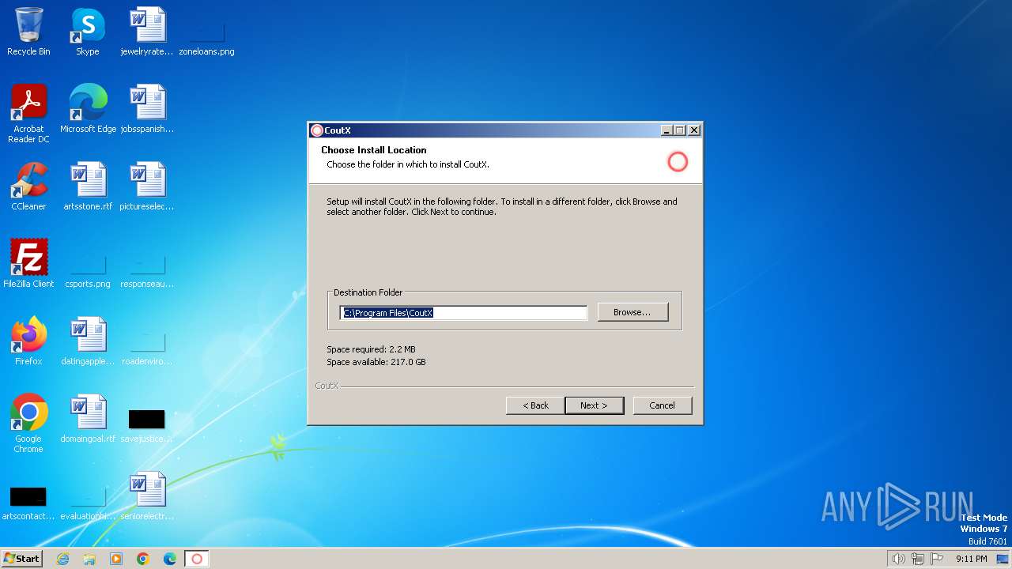The image size is (1012, 569).
Task: Click Next to continue installation
Action: pyautogui.click(x=594, y=405)
